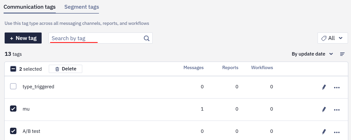The image size is (351, 140).
Task: Check the type_triggered tag checkbox
Action: 13,86
